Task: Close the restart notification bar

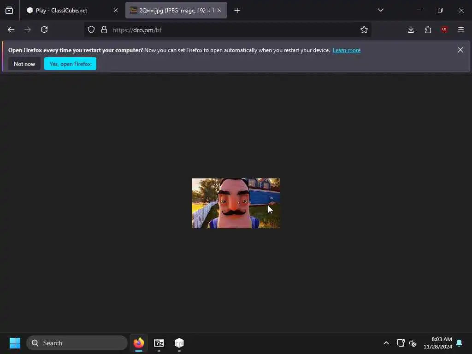Action: click(460, 50)
